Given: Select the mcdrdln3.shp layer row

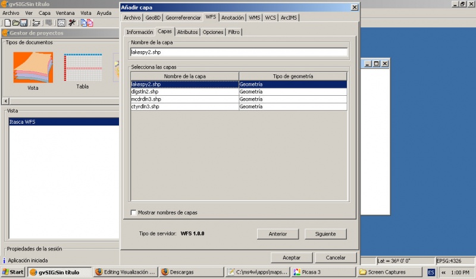Looking at the screenshot, I should (x=184, y=99).
